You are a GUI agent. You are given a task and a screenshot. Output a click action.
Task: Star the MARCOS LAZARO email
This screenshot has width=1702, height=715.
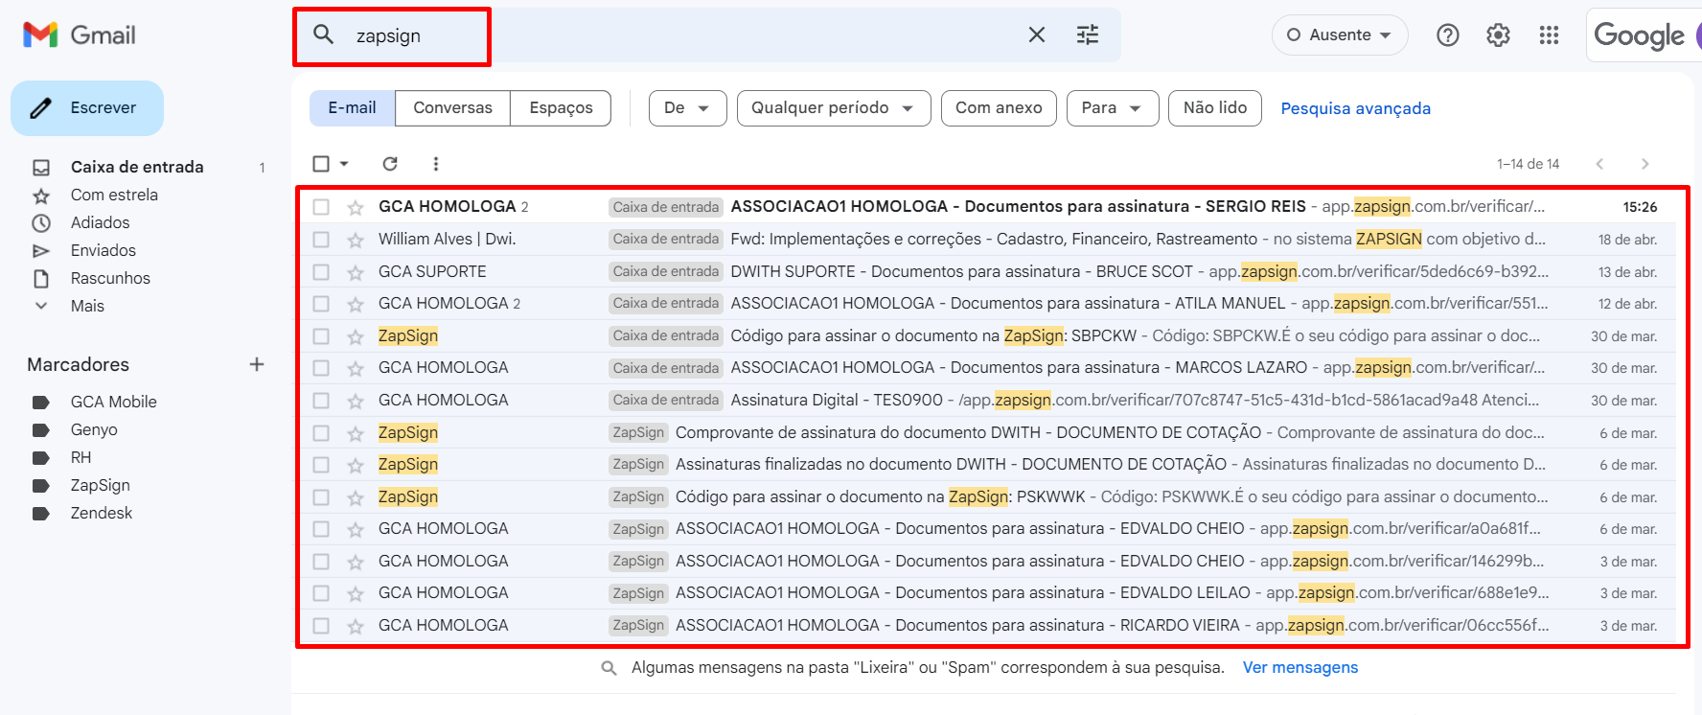356,368
